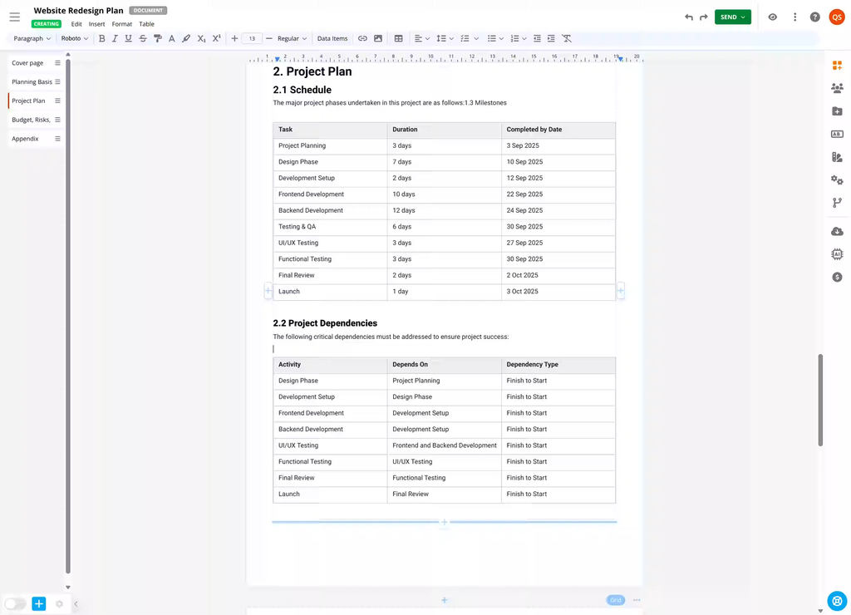Toggle document preview eye icon
The image size is (851, 615).
click(772, 17)
